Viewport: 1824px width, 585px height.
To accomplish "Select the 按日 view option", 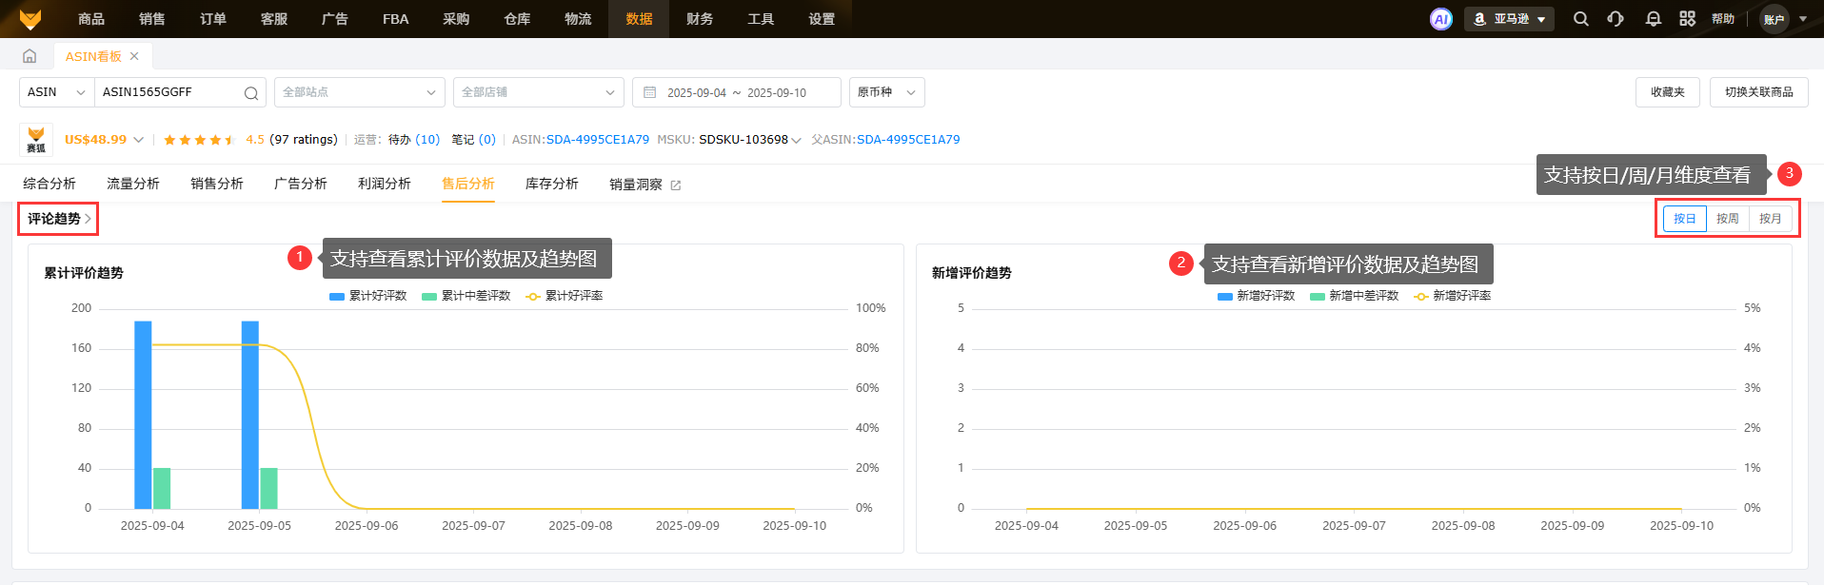I will click(1684, 219).
